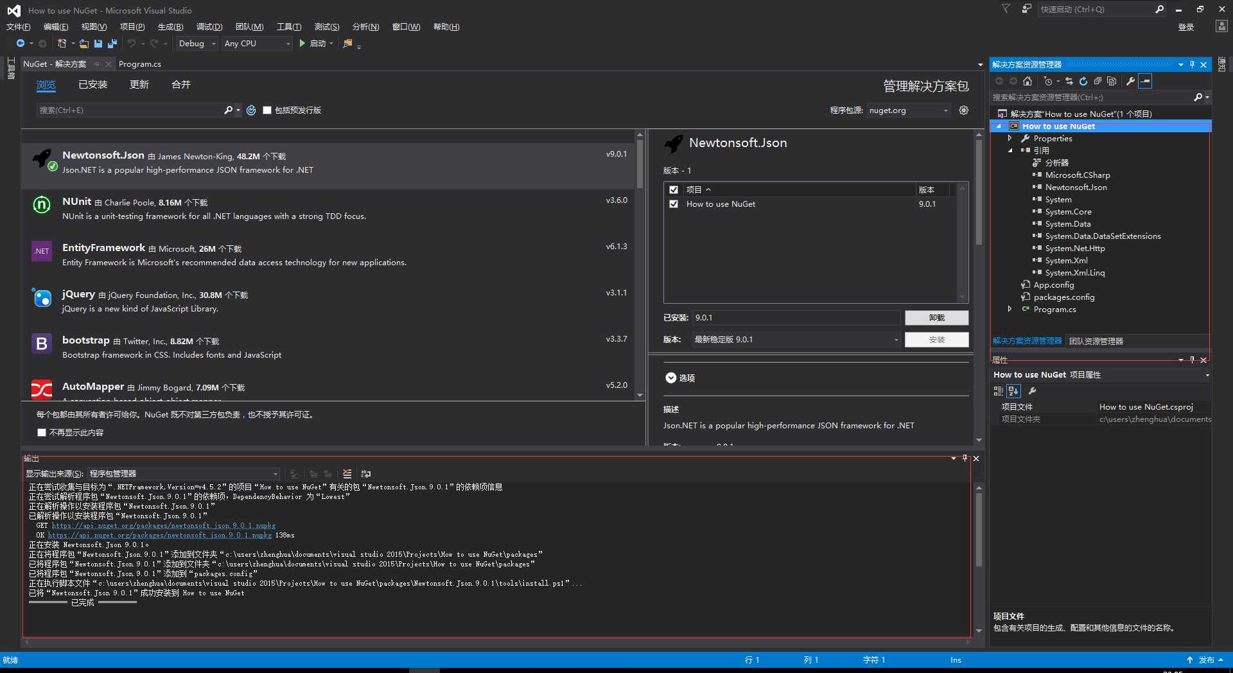The image size is (1233, 673).
Task: Click the Refresh icon in Solution Explorer
Action: pos(1083,81)
